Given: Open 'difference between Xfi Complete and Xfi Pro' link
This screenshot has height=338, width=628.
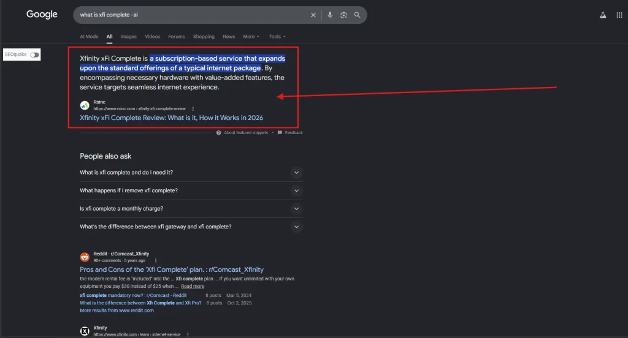Looking at the screenshot, I should [140, 303].
